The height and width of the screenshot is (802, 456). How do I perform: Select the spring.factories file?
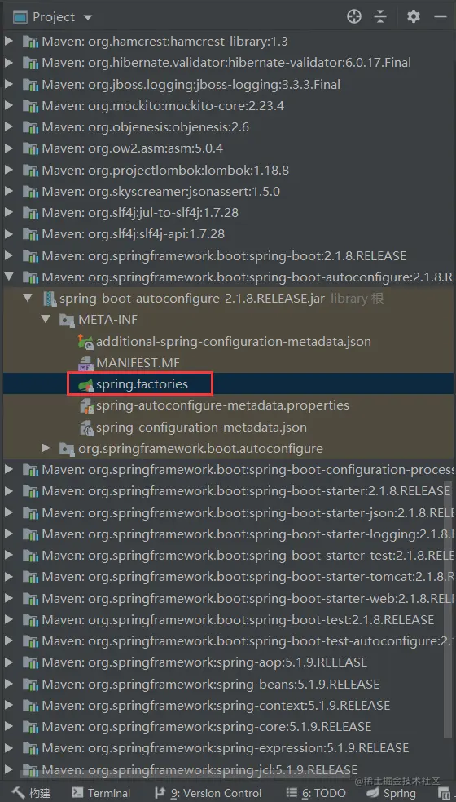tap(142, 384)
